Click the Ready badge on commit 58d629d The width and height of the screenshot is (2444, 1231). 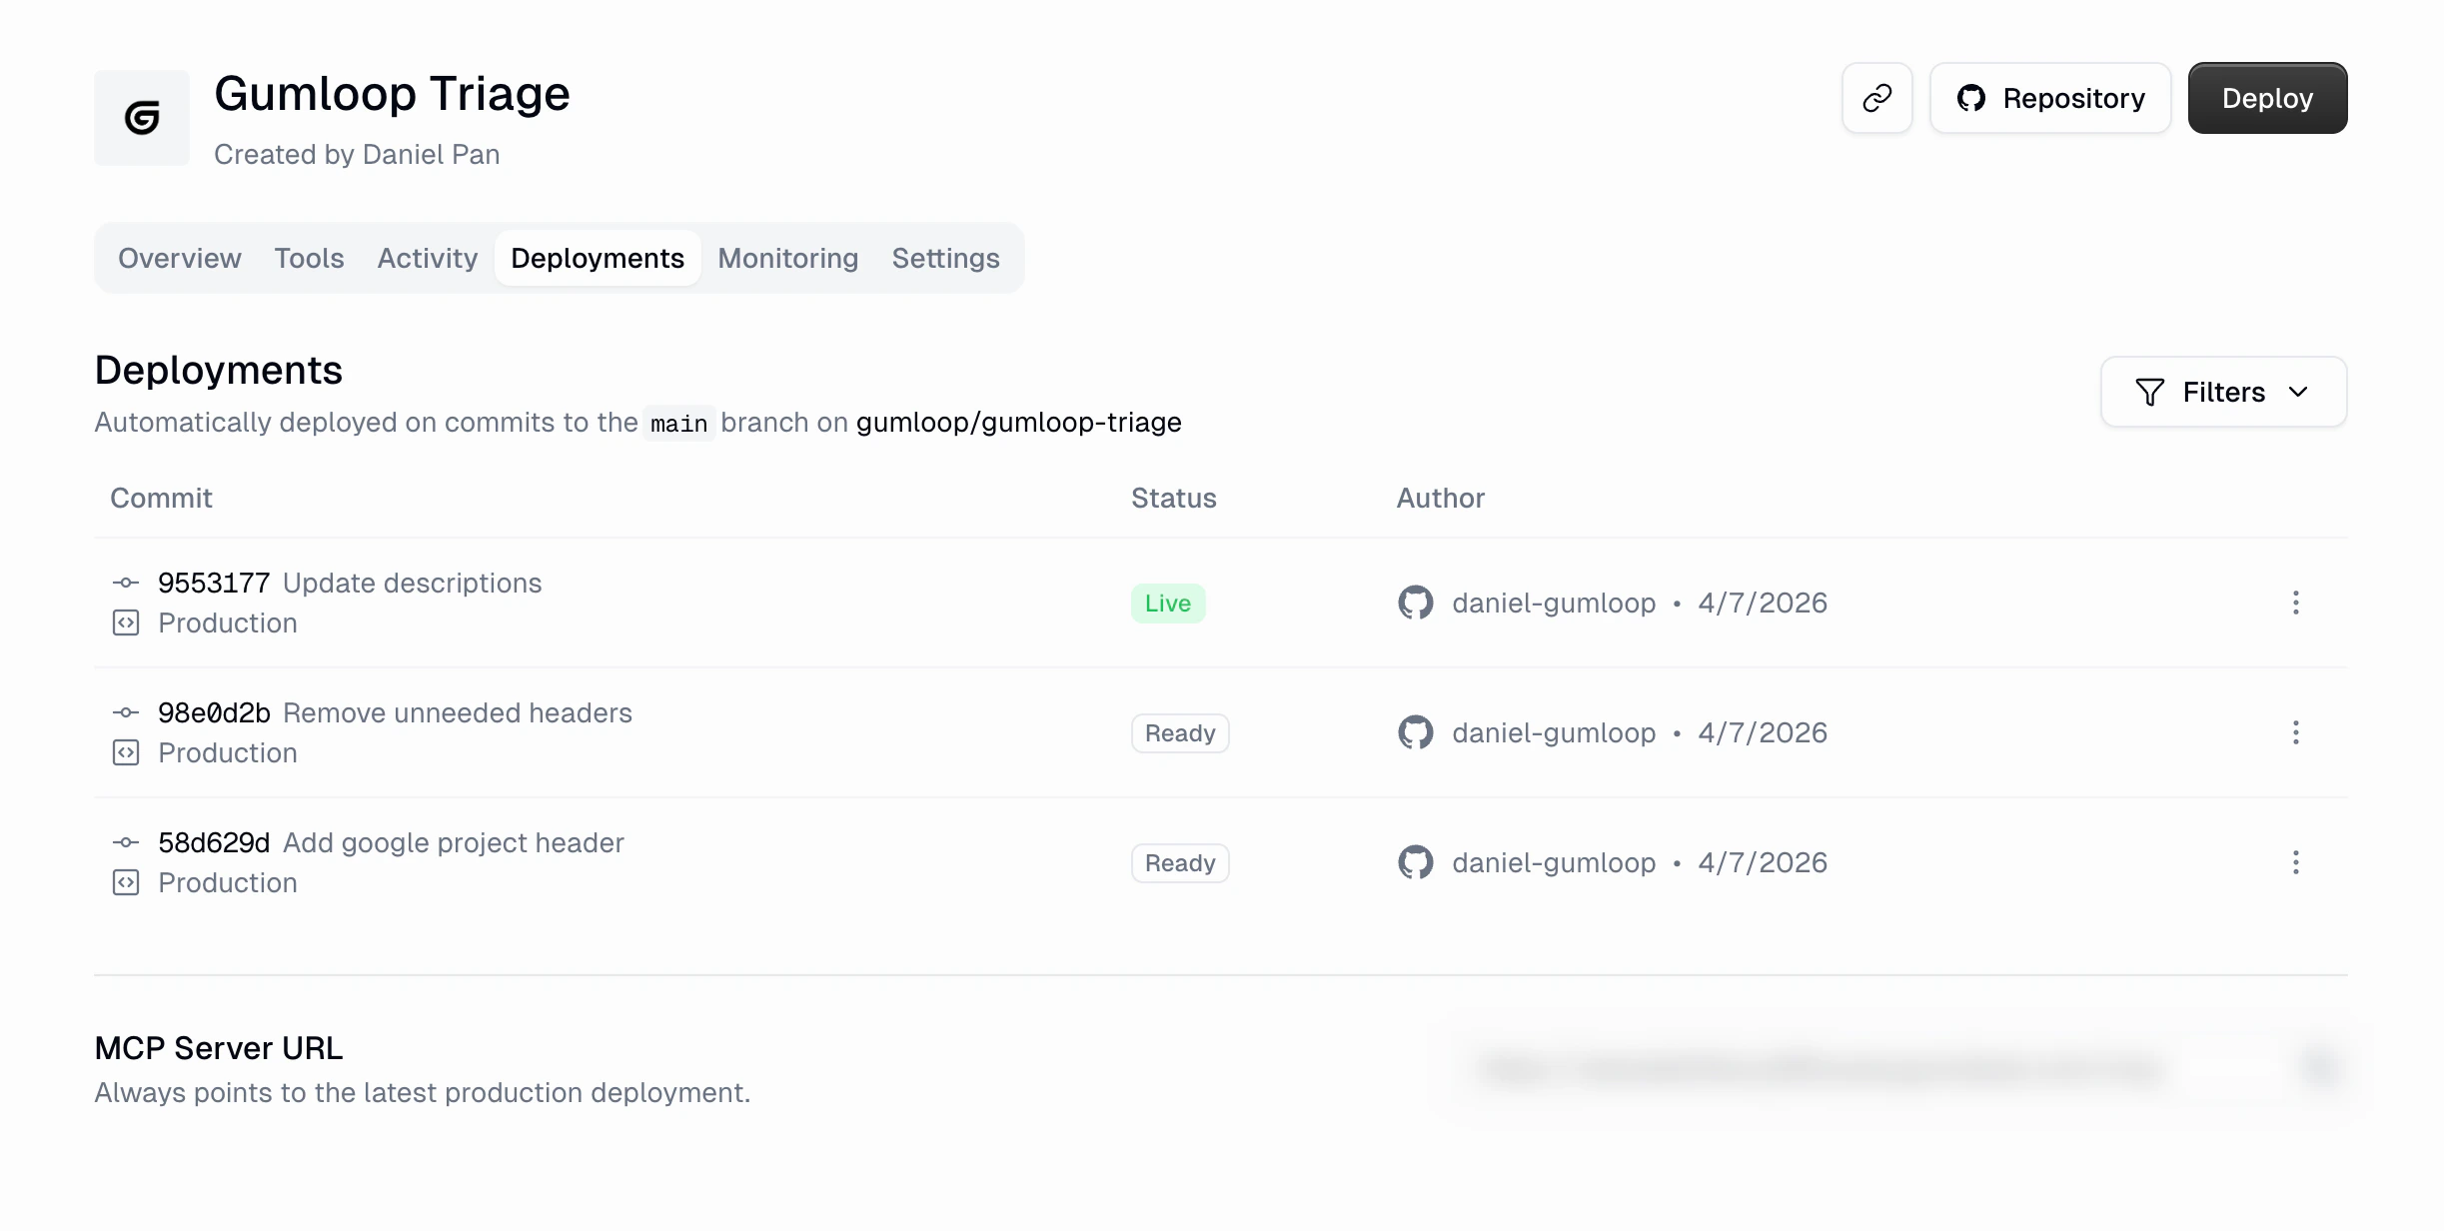coord(1179,862)
